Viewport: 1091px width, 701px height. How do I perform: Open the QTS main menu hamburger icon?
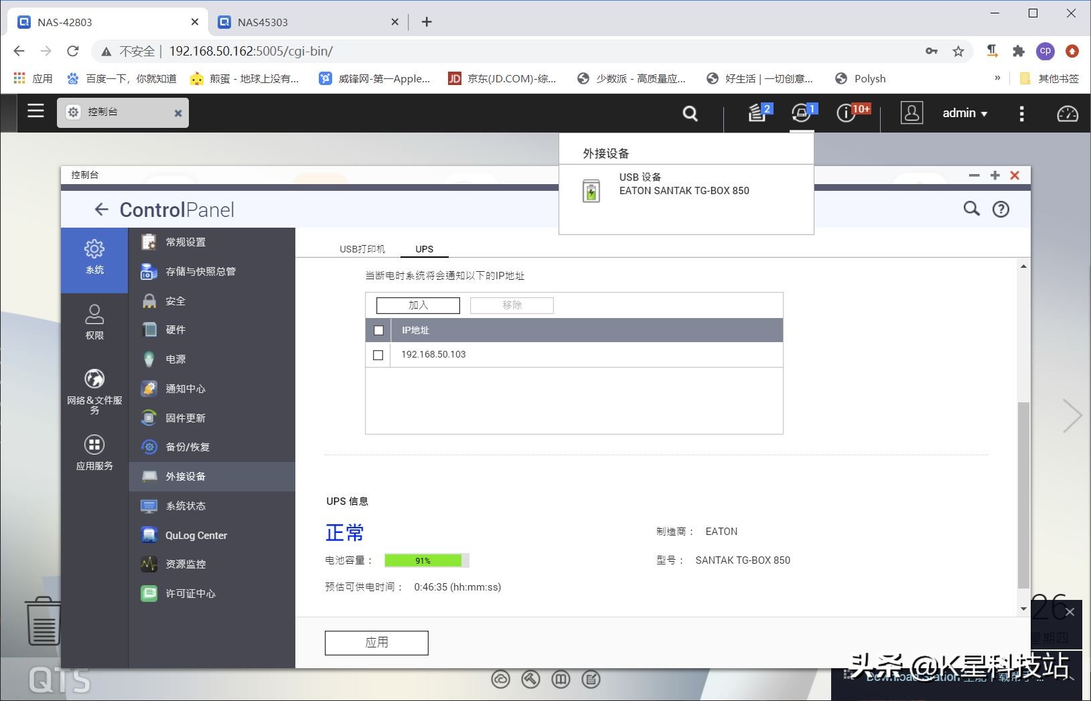[x=35, y=111]
